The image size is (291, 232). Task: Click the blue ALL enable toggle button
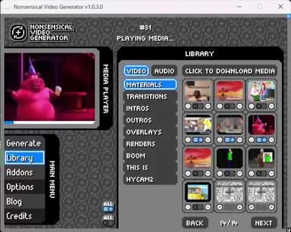click(x=109, y=207)
